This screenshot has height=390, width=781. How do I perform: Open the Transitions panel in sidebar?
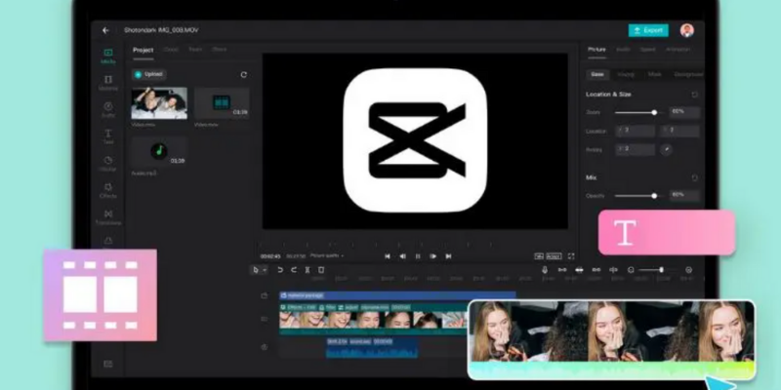[108, 216]
